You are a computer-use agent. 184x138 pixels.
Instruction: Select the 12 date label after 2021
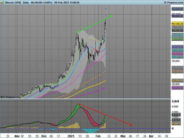pyautogui.click(x=80, y=136)
